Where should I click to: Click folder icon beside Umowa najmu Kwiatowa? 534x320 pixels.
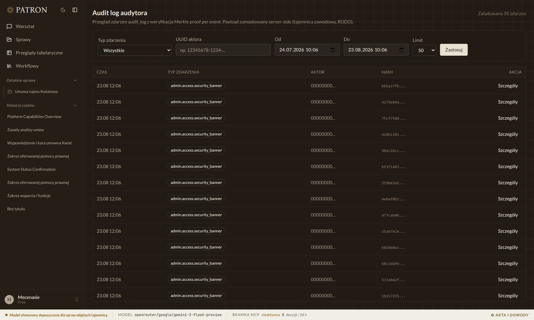(10, 92)
